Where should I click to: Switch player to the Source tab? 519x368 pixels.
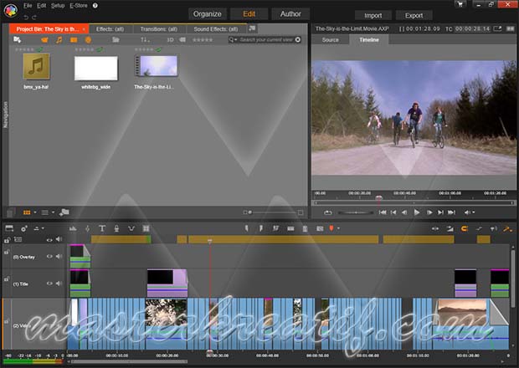coord(330,39)
